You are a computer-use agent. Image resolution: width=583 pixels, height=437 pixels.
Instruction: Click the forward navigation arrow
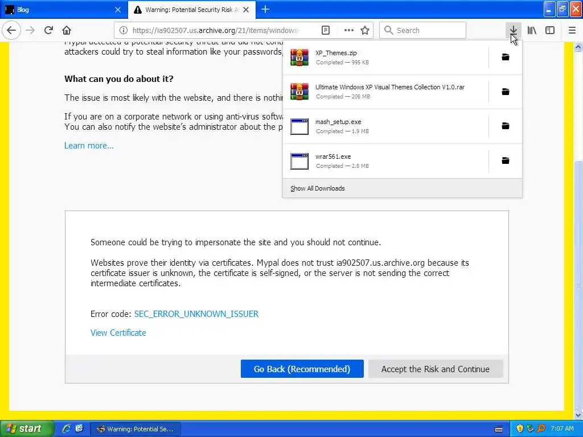coord(31,30)
